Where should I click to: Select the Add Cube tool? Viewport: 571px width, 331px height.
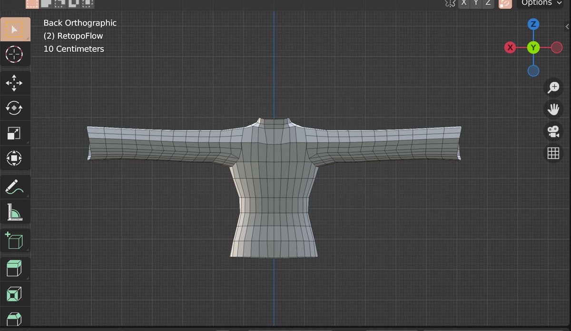15,241
